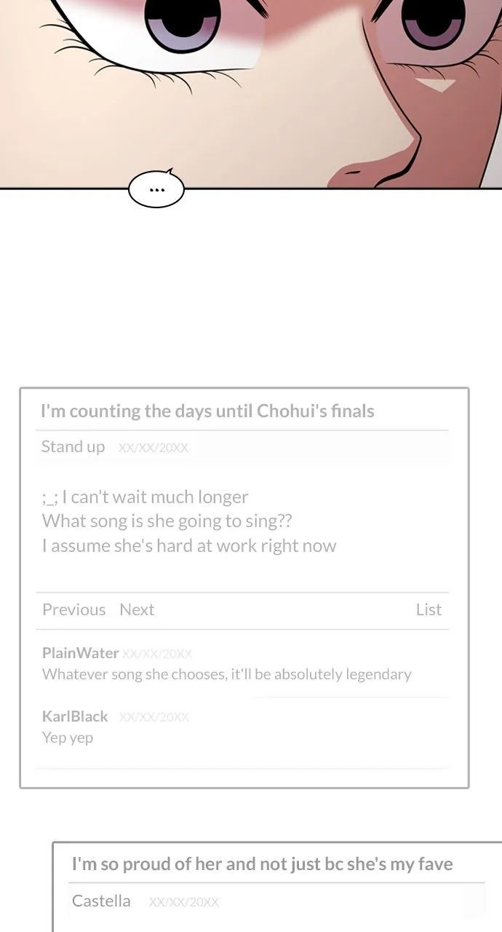
Task: Open the Previous post link
Action: pyautogui.click(x=73, y=609)
